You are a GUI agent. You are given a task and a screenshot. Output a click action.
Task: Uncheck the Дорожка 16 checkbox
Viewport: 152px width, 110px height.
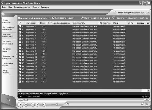click(20, 72)
